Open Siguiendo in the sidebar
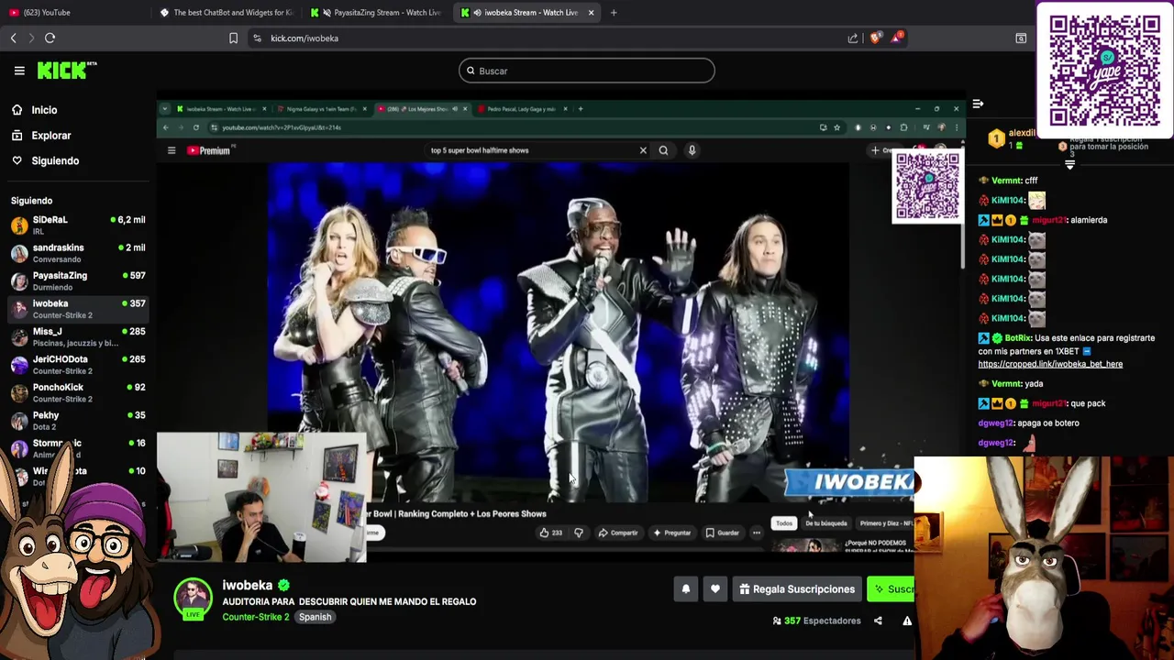This screenshot has width=1174, height=660. [x=55, y=160]
